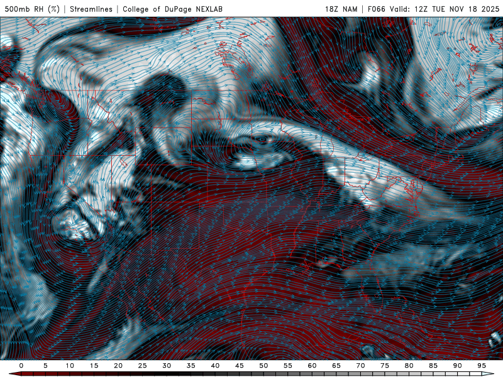Image resolution: width=503 pixels, height=377 pixels.
Task: Click the colorbar label "60"
Action: pyautogui.click(x=312, y=366)
